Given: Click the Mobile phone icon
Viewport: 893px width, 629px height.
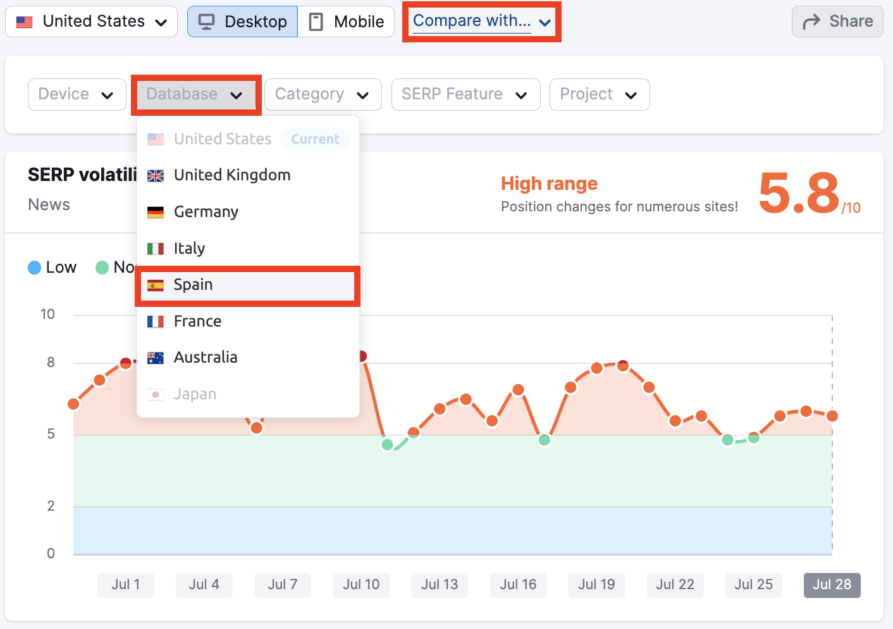Looking at the screenshot, I should tap(316, 22).
